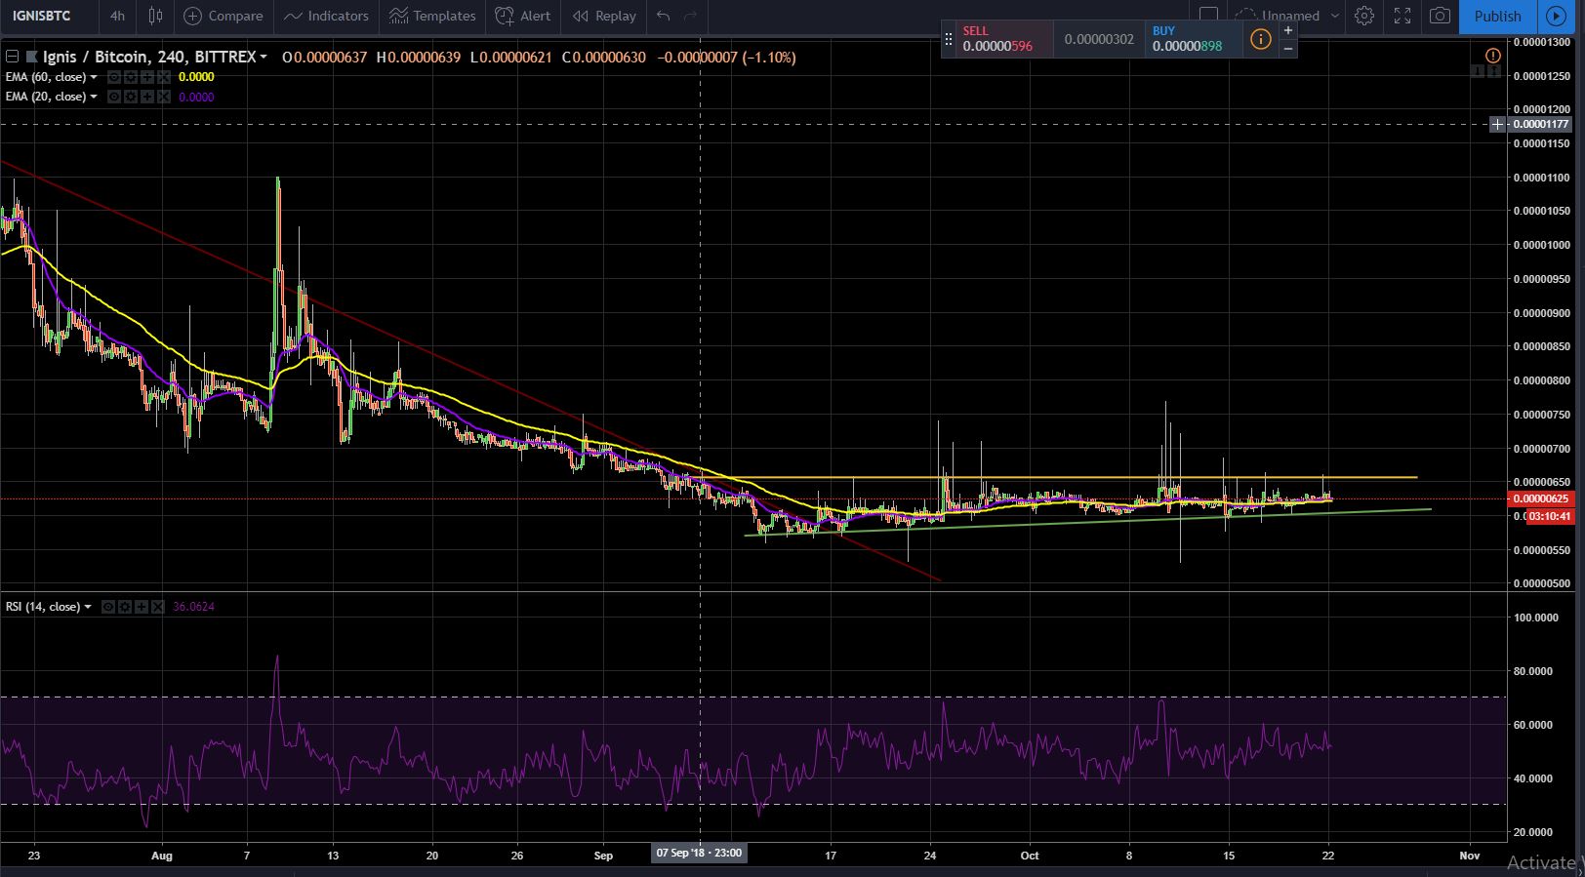Increase order quantity with plus stepper
The image size is (1585, 877).
point(1288,30)
